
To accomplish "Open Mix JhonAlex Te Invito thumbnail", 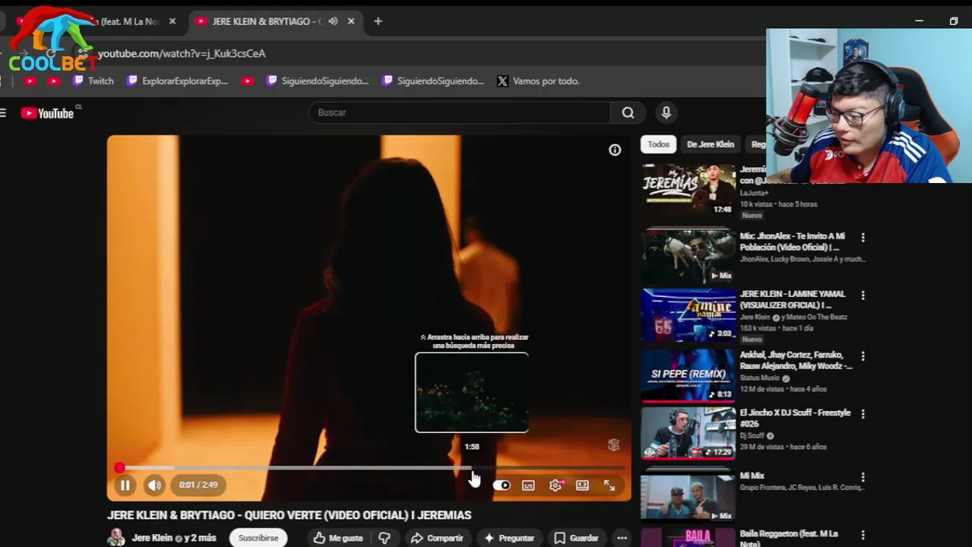I will [x=688, y=255].
